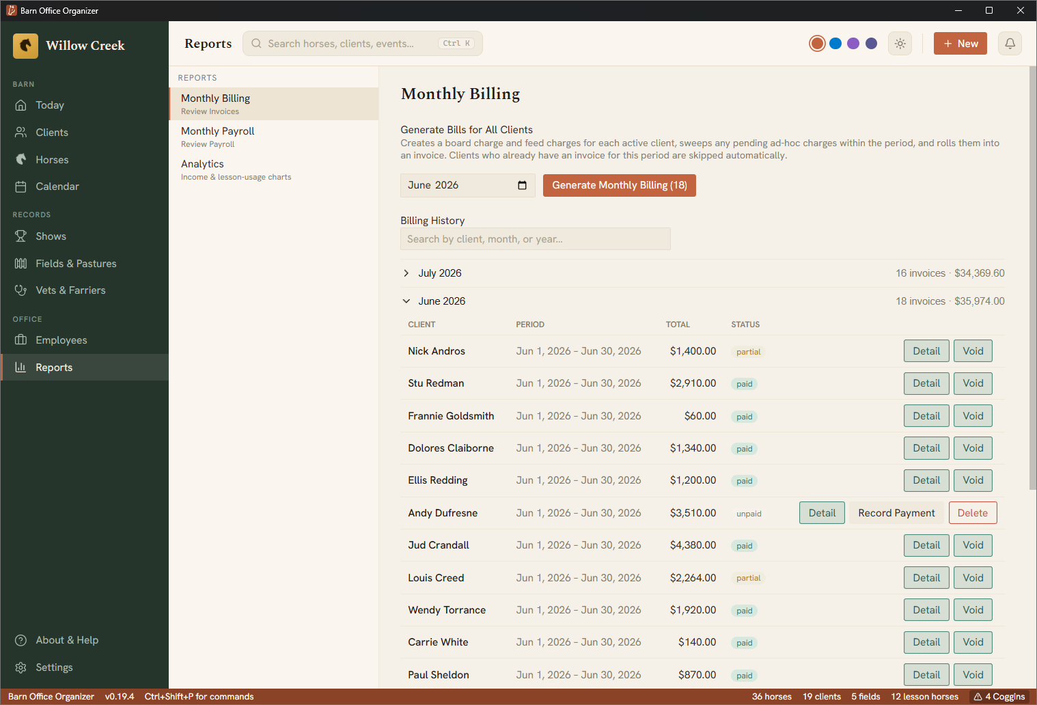This screenshot has width=1037, height=705.
Task: Open Analytics report
Action: [274, 169]
